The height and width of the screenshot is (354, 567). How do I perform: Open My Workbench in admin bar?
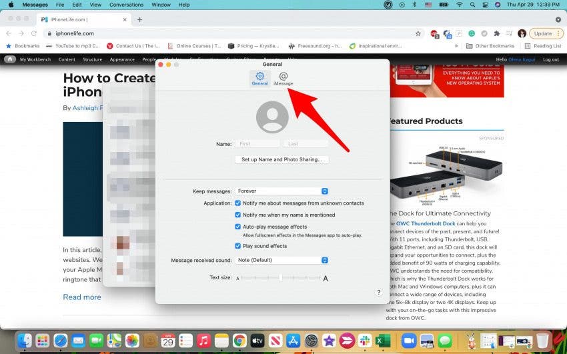click(x=35, y=59)
